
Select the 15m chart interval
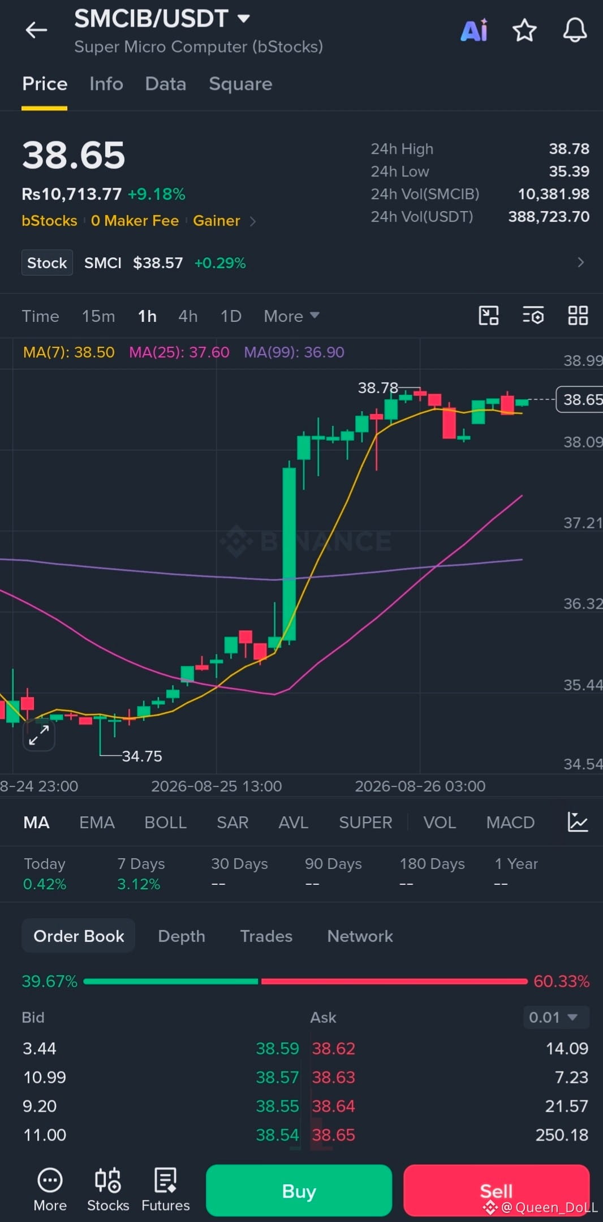(98, 316)
